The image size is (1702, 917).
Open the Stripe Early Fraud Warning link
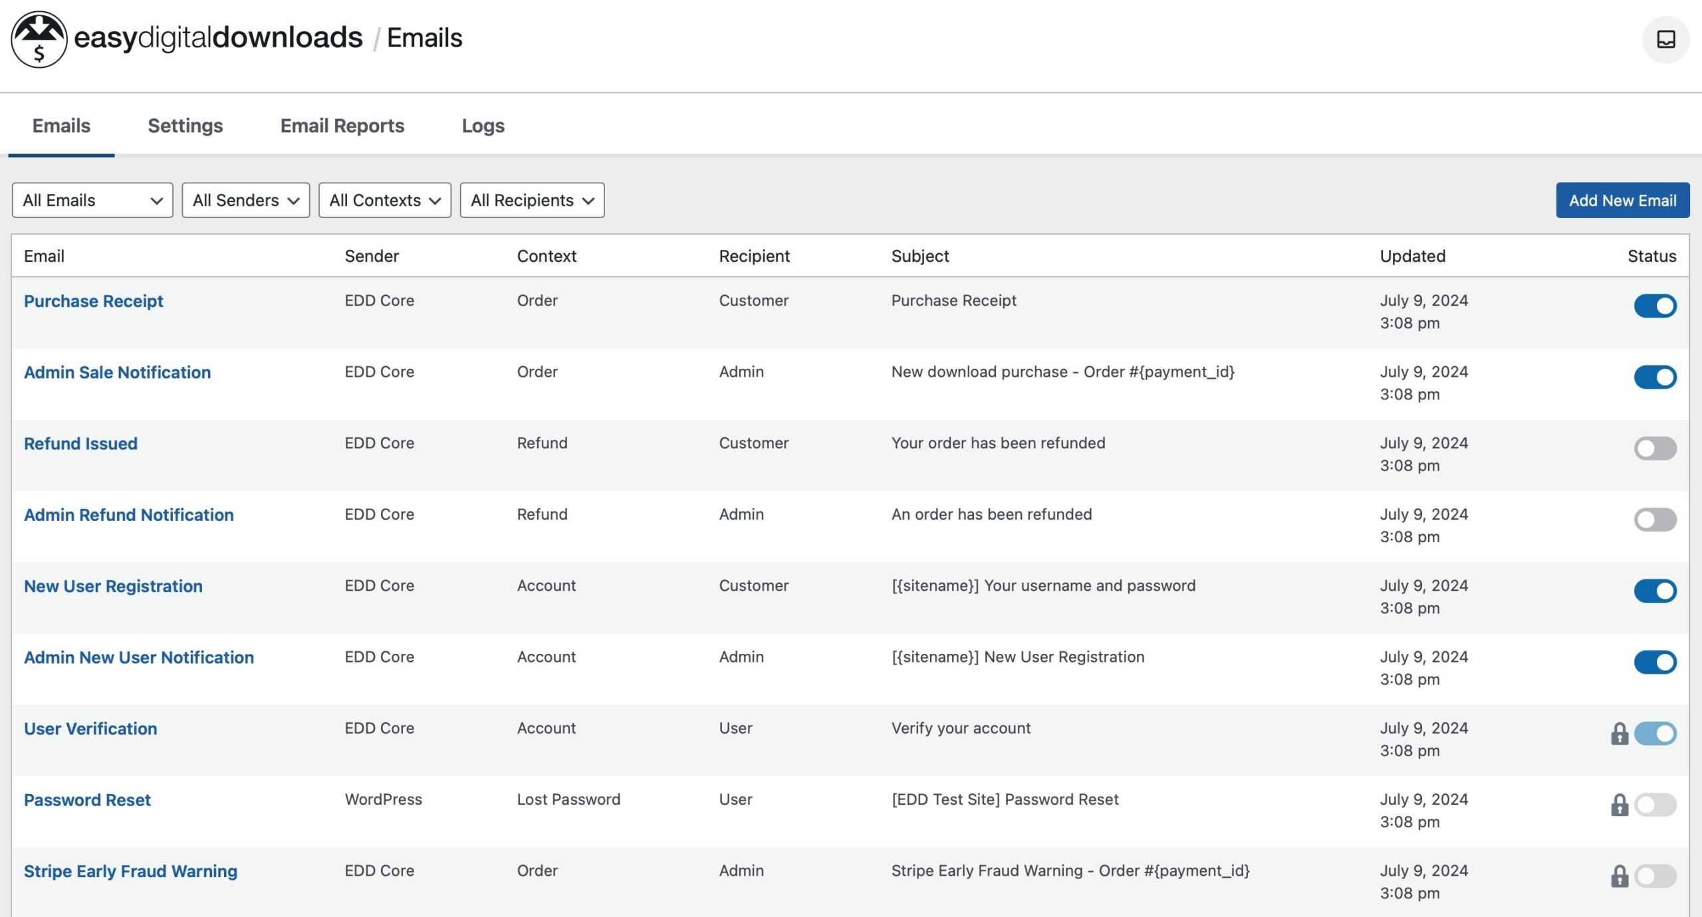130,871
